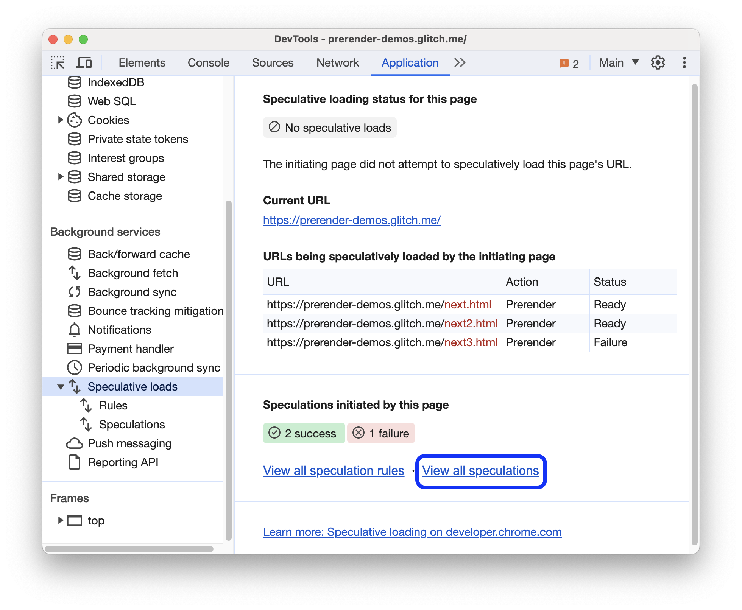This screenshot has height=610, width=742.
Task: Switch to the Network tab
Action: 337,62
